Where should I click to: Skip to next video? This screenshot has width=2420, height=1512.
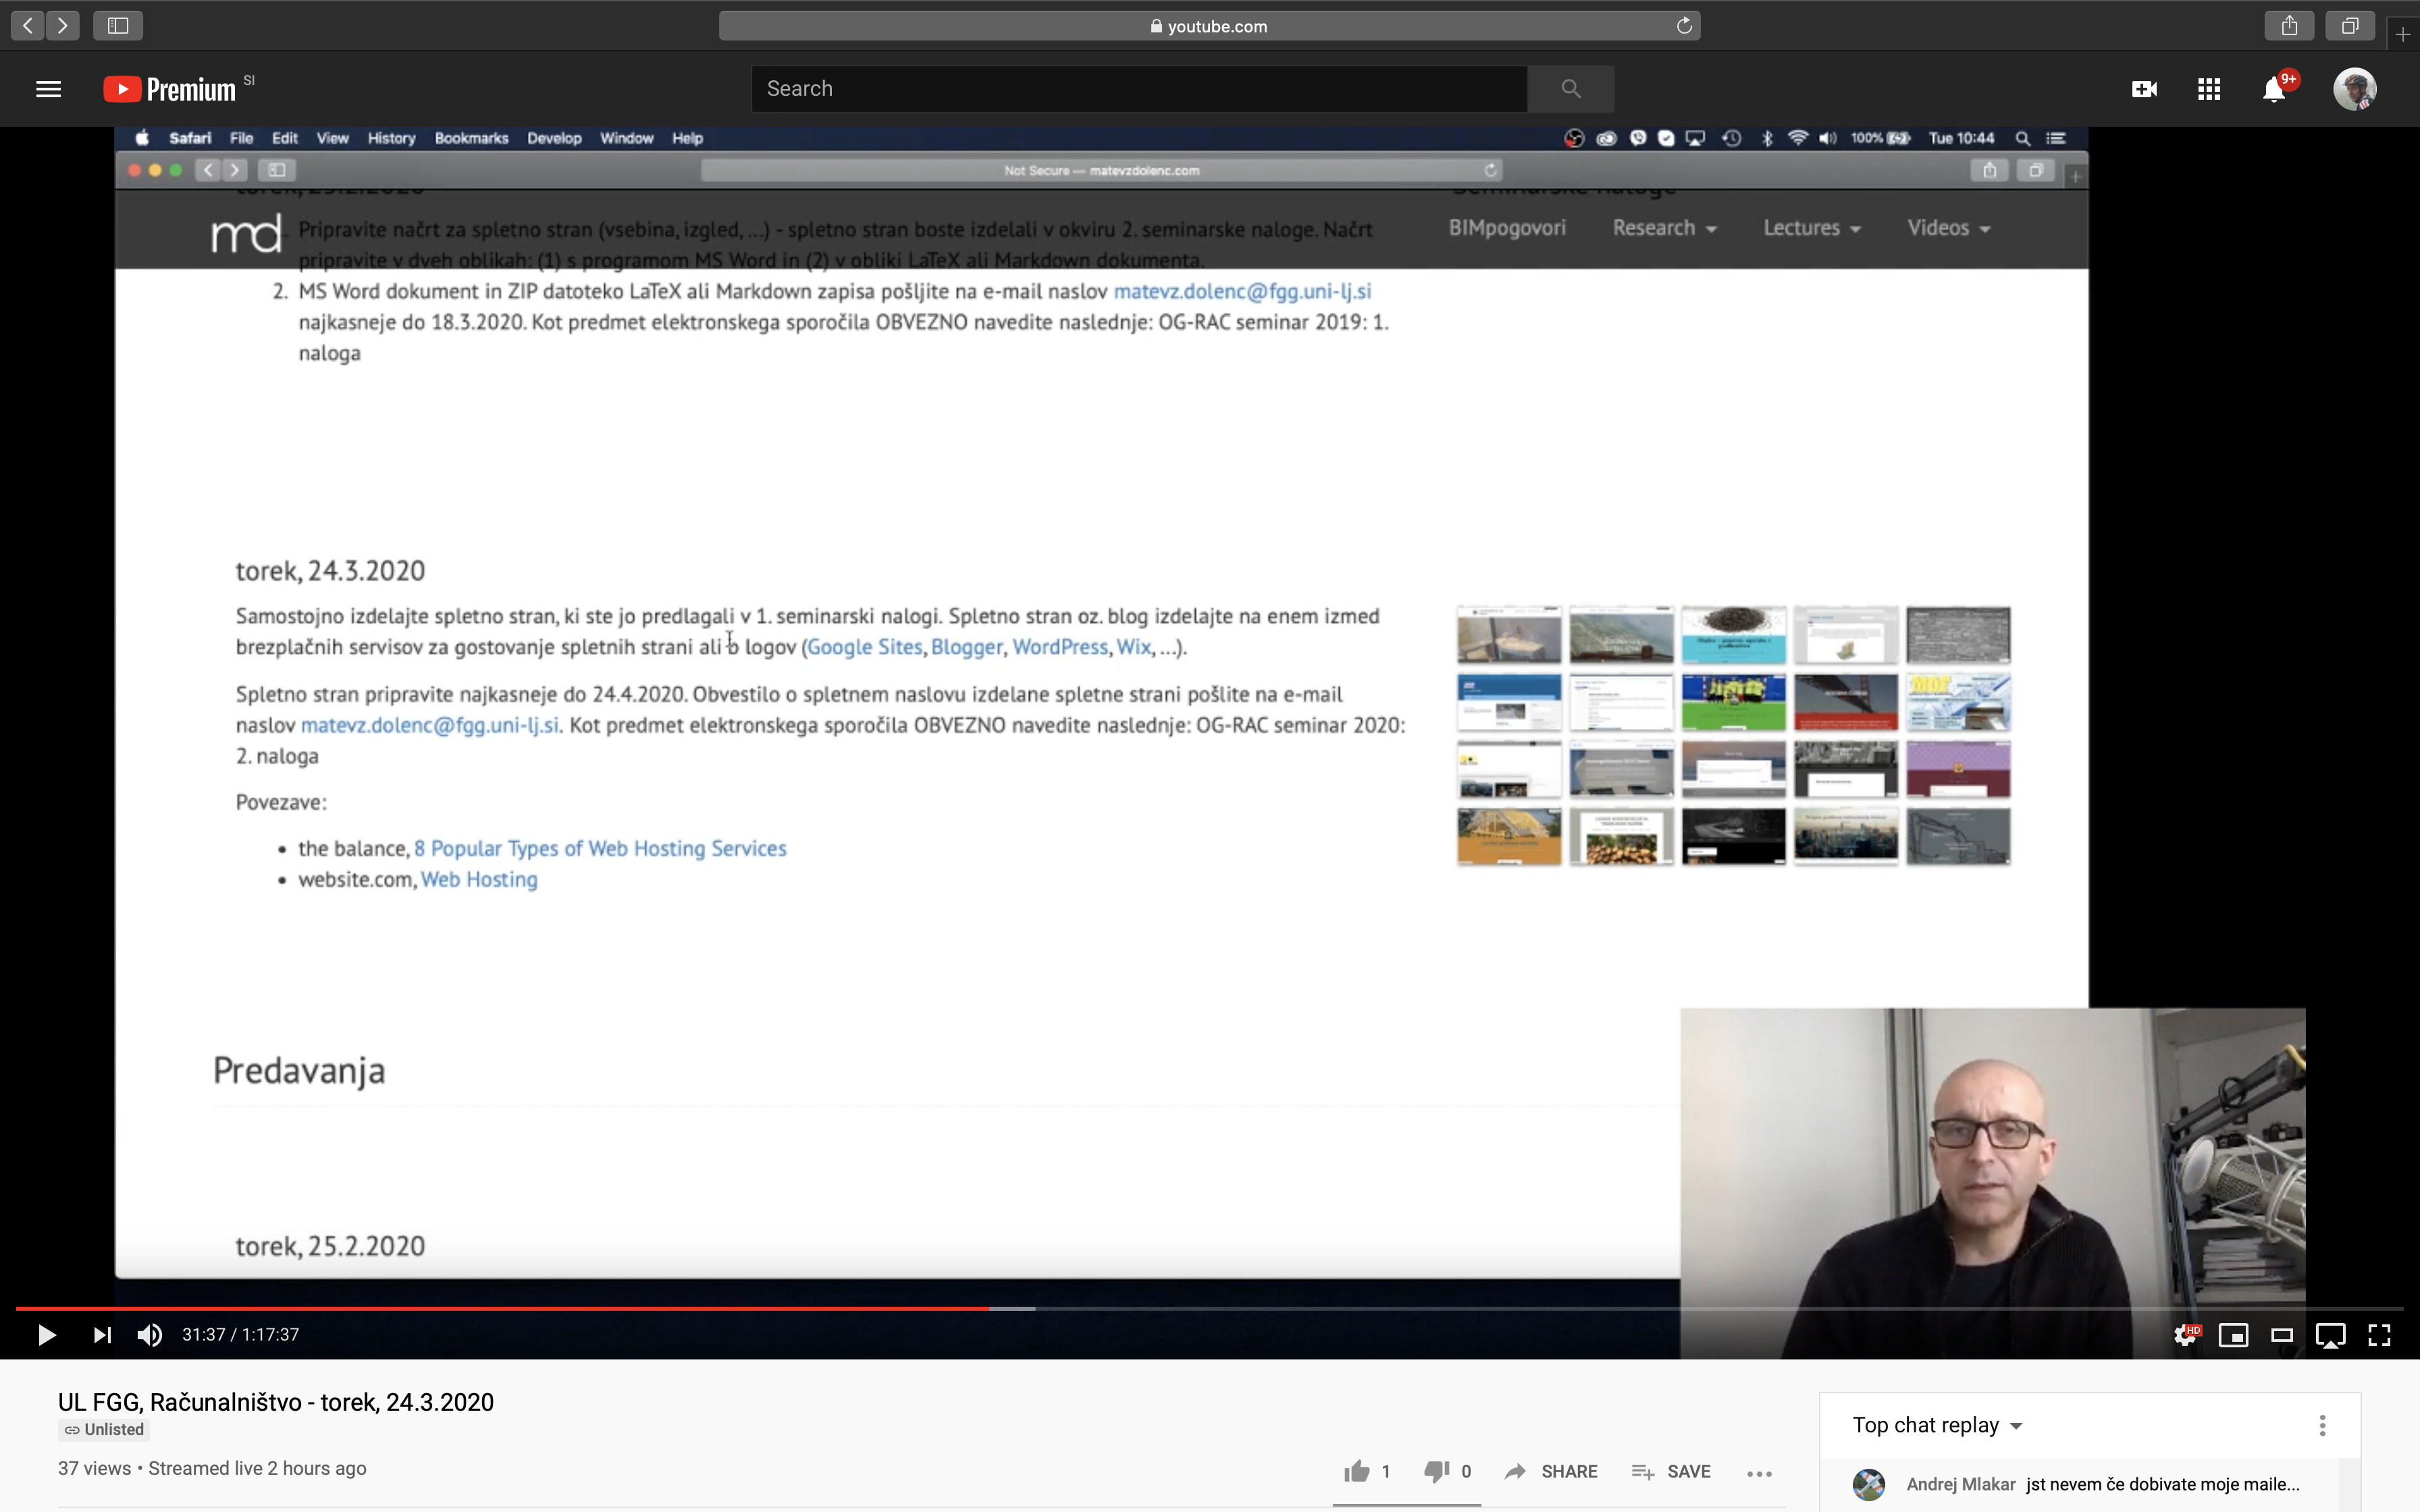tap(102, 1334)
